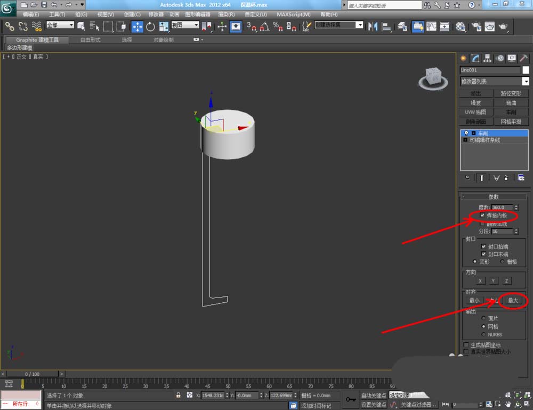
Task: Open the 创建(C) menu
Action: coord(132,14)
